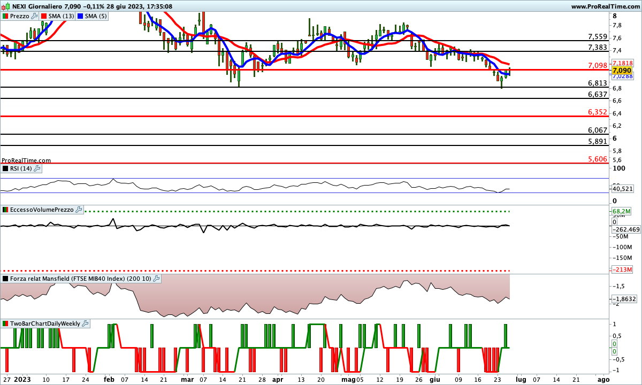Click the feb label on time axis
Viewport: 642px width, 385px height.
click(109, 379)
